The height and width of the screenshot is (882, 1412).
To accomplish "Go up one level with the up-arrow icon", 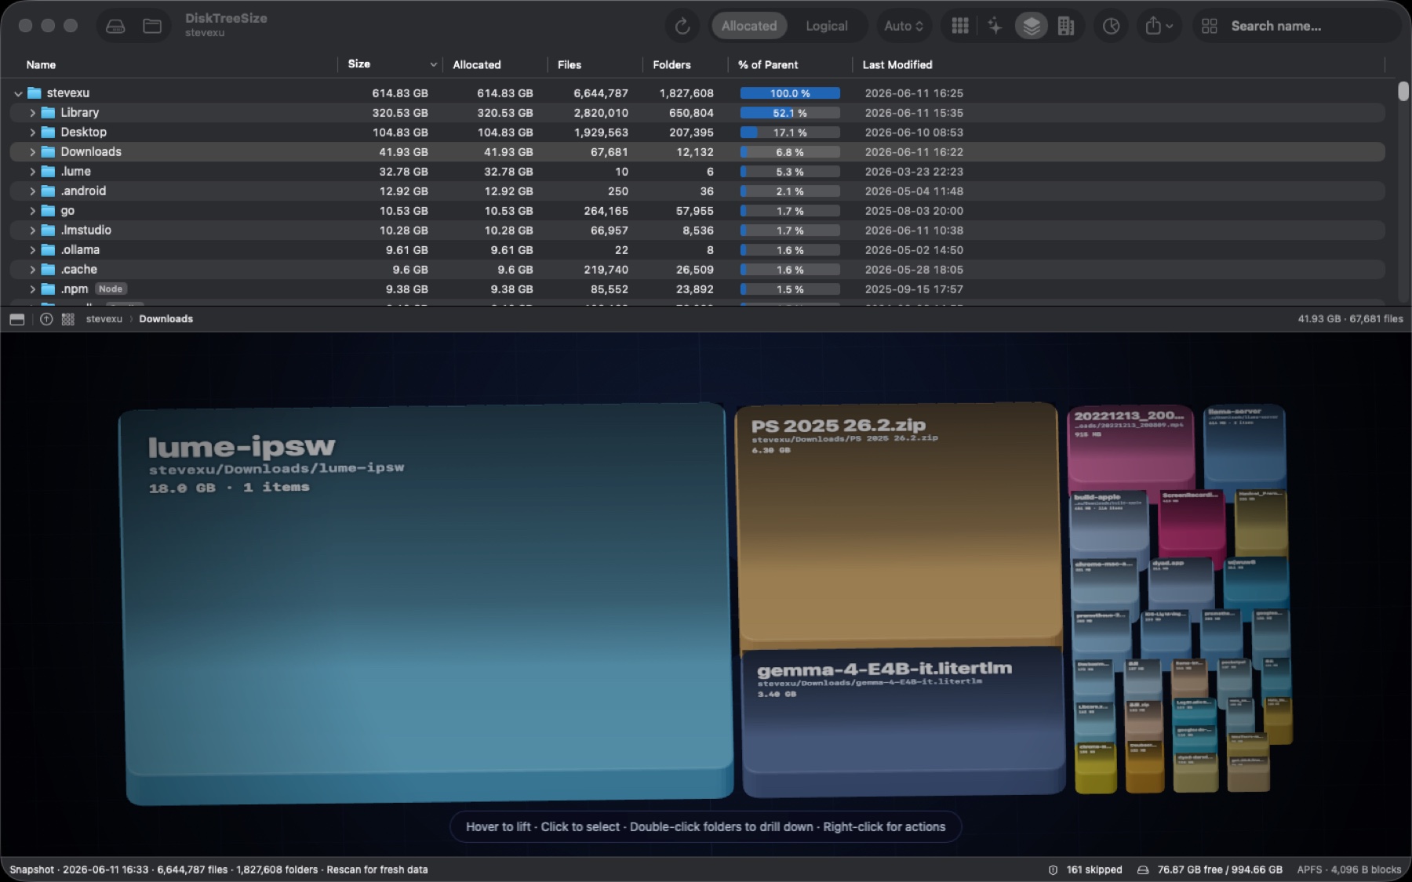I will (46, 319).
